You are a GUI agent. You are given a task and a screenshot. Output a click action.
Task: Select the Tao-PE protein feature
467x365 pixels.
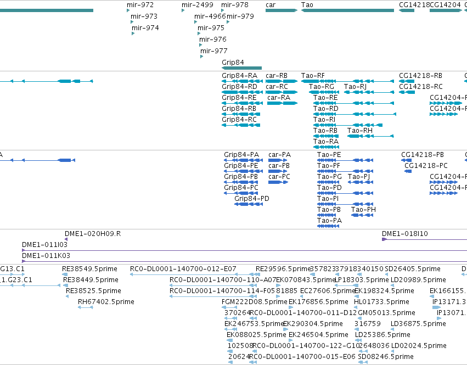[x=345, y=160]
